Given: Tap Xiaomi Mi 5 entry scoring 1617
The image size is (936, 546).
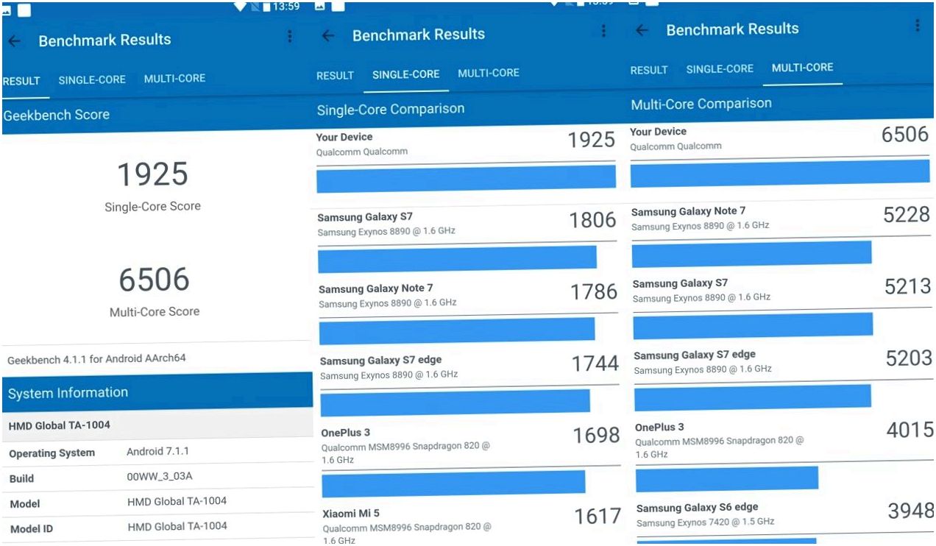Looking at the screenshot, I should 472,525.
